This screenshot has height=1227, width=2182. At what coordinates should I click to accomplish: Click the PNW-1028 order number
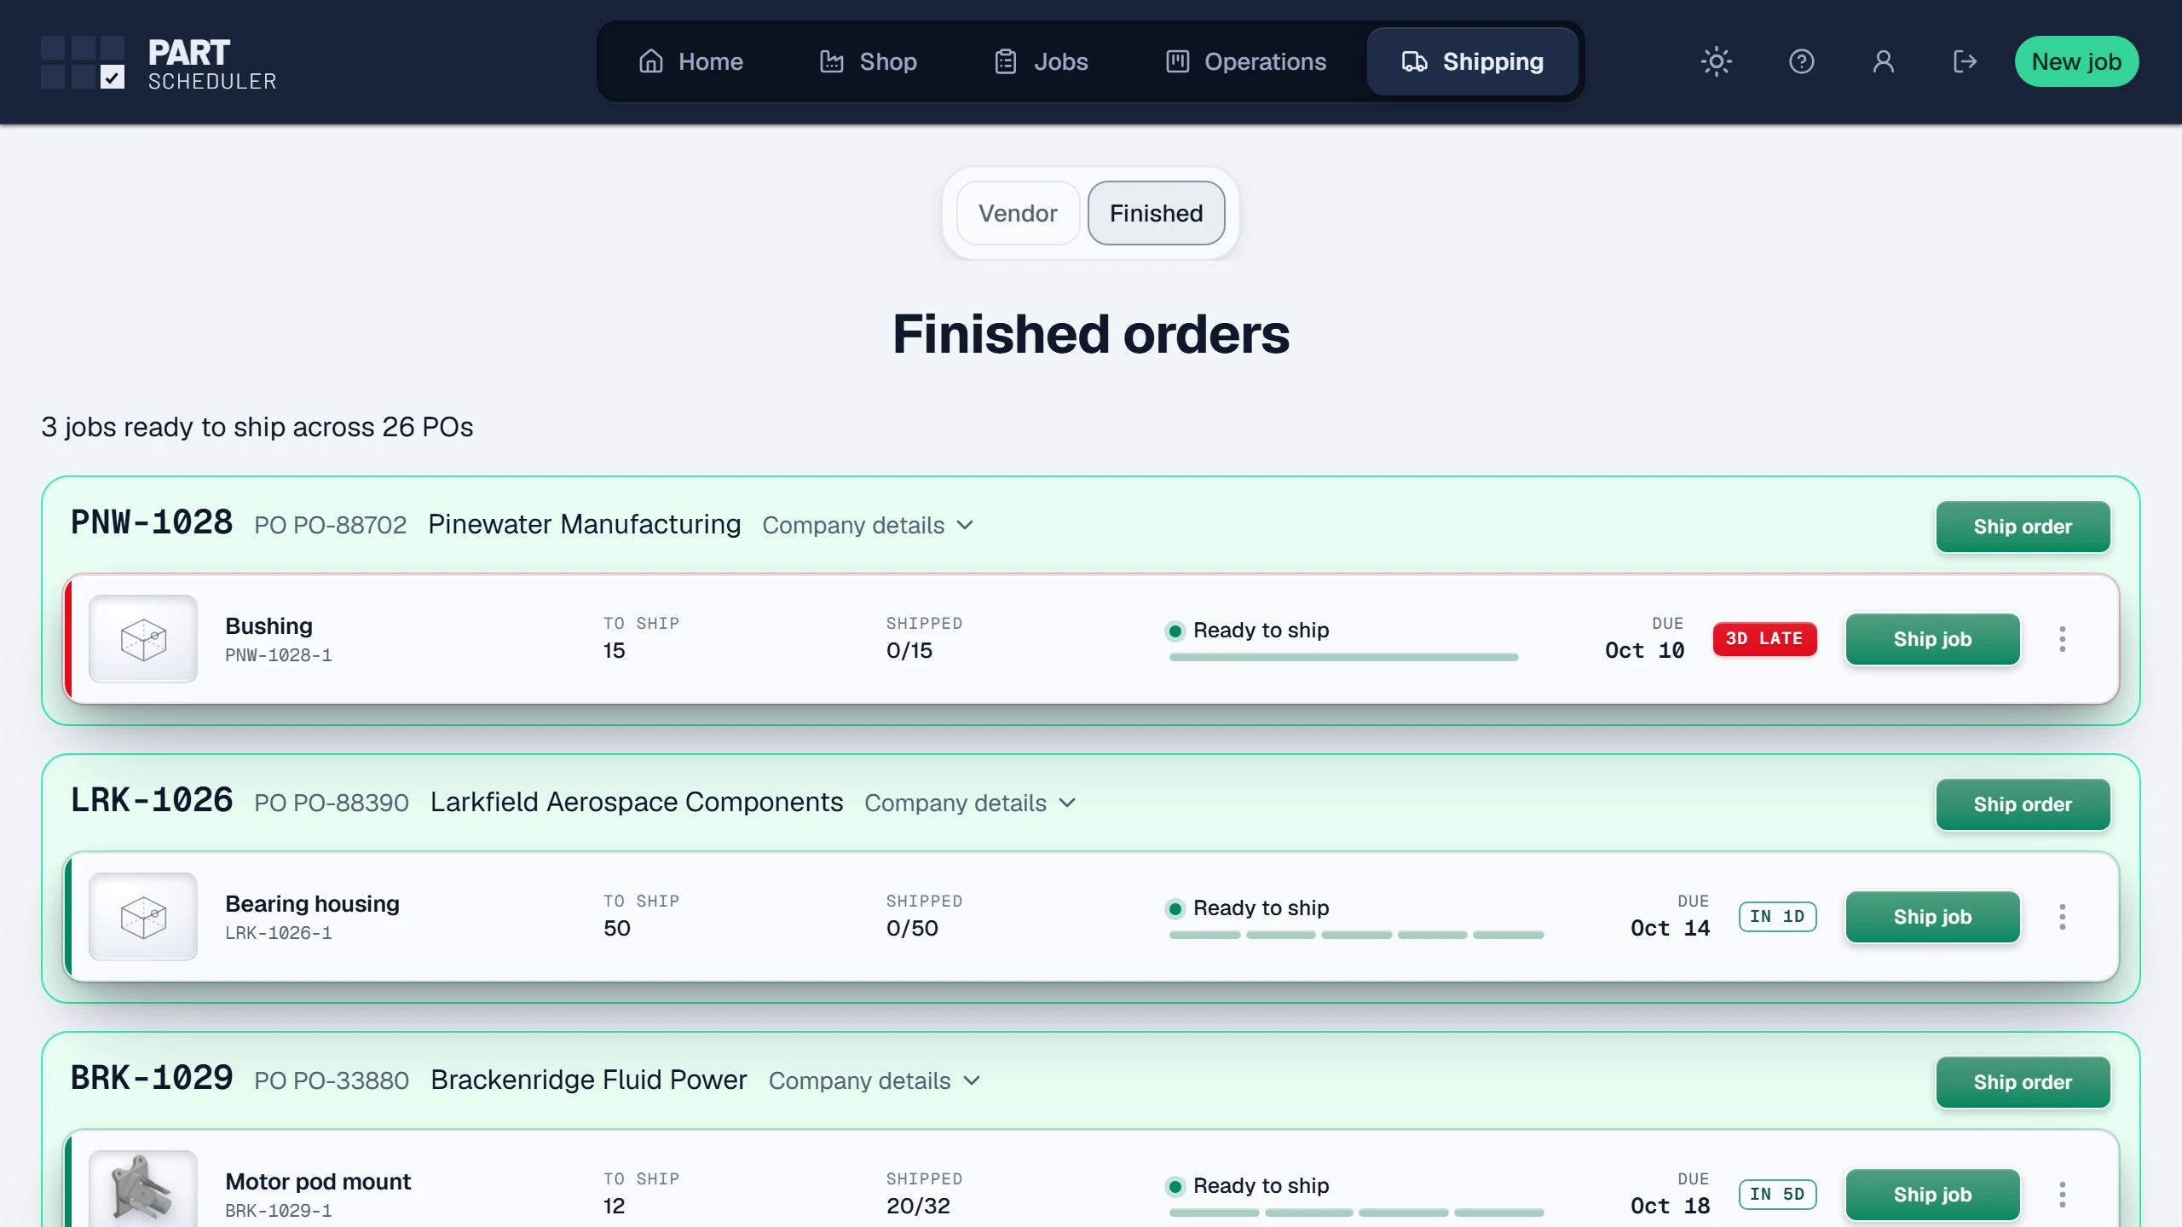[152, 523]
